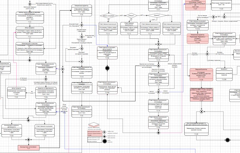Click X gateway labeled Конкурентная закупка
The width and height of the screenshot is (240, 153).
pos(82,37)
